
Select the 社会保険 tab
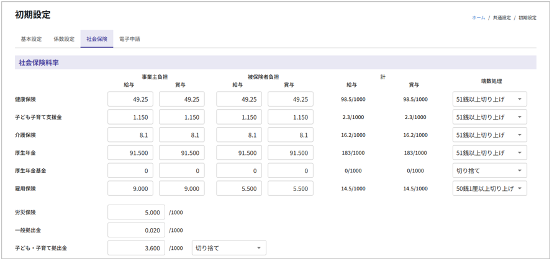(97, 39)
